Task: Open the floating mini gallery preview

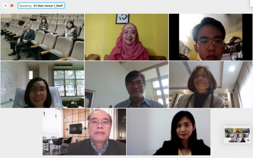Action: (237, 135)
